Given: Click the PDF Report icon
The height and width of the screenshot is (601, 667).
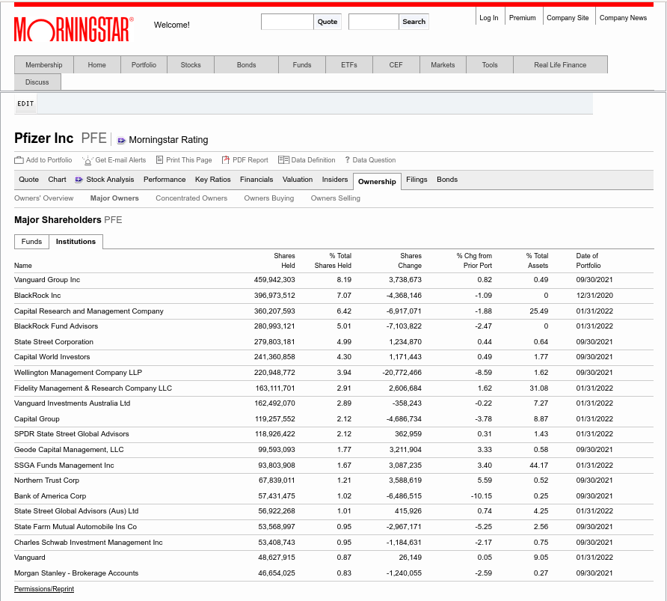Looking at the screenshot, I should (226, 160).
